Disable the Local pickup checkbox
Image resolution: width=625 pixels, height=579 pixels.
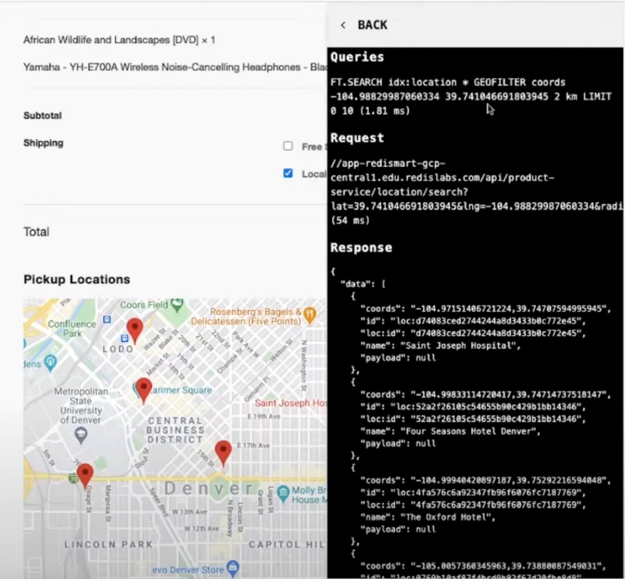click(x=287, y=173)
